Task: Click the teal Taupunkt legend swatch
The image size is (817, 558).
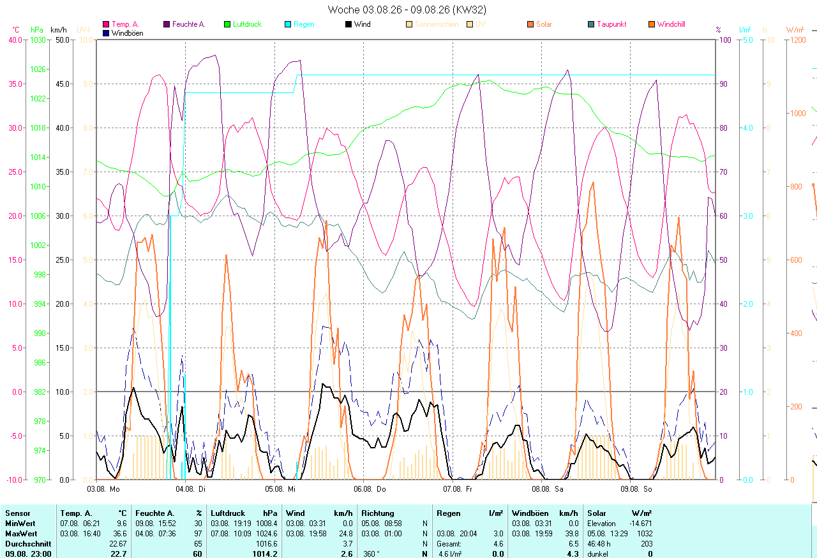Action: [591, 24]
